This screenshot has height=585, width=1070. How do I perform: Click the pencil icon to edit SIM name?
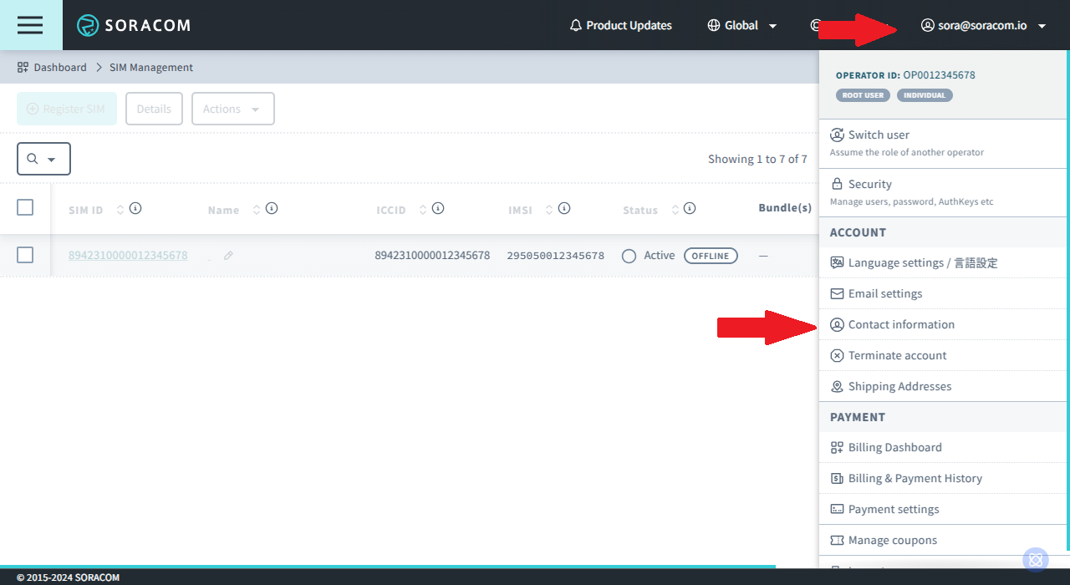228,256
